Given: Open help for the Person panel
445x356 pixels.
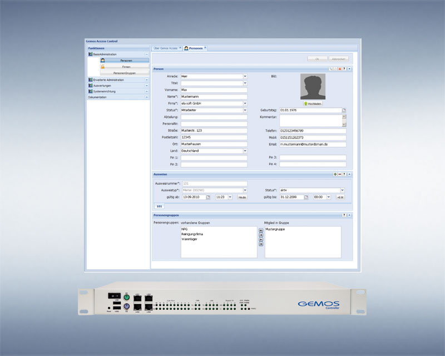Looking at the screenshot, I should [x=344, y=69].
